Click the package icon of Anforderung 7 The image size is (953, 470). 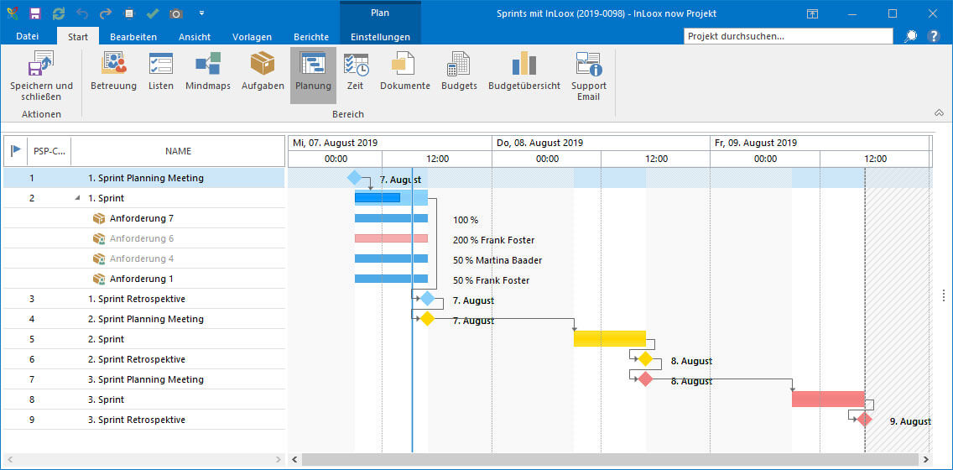[x=99, y=218]
